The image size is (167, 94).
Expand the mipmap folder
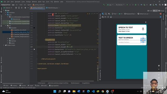coord(8,41)
